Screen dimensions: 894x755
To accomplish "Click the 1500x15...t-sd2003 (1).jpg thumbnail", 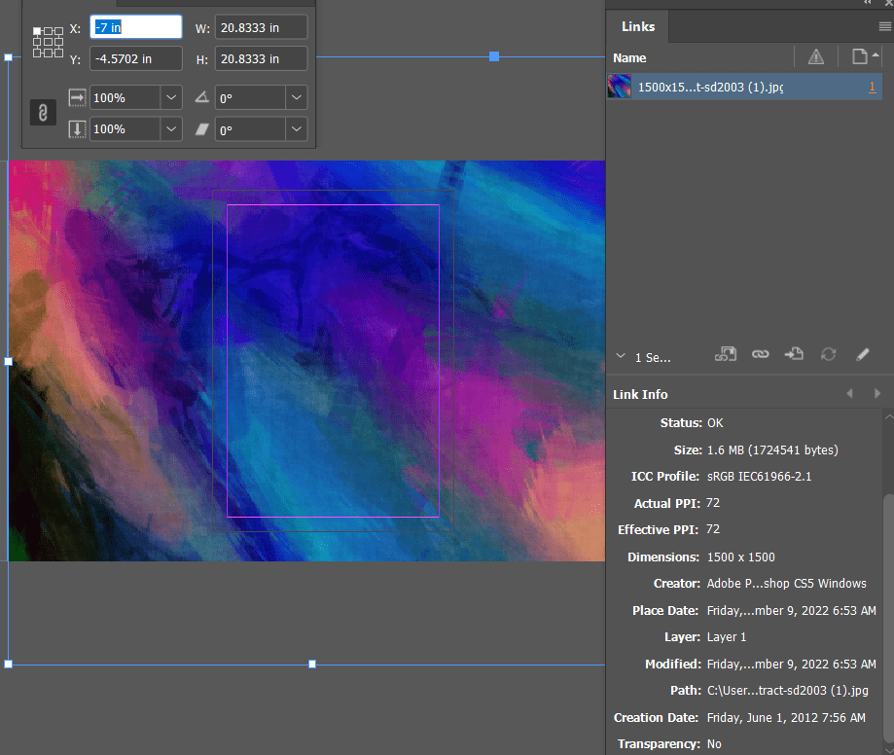I will tap(620, 87).
